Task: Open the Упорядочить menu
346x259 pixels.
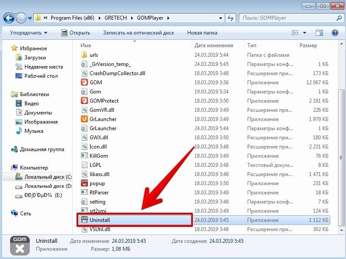Action: click(29, 33)
